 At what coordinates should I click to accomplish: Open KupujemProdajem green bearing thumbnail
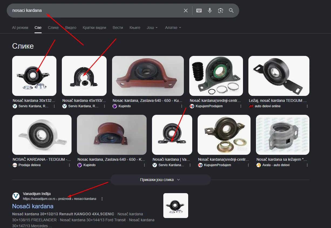[216, 76]
